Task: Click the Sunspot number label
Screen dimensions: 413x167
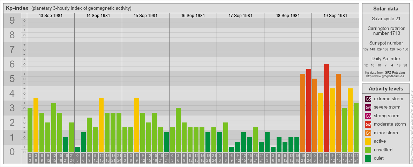Action: pyautogui.click(x=386, y=43)
